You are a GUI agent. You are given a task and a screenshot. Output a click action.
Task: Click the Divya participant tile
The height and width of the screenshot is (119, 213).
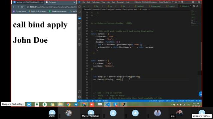coord(52,113)
